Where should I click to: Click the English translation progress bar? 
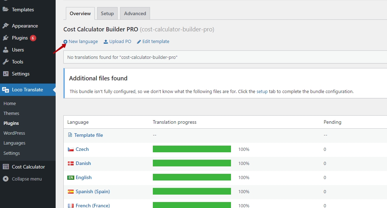point(192,177)
